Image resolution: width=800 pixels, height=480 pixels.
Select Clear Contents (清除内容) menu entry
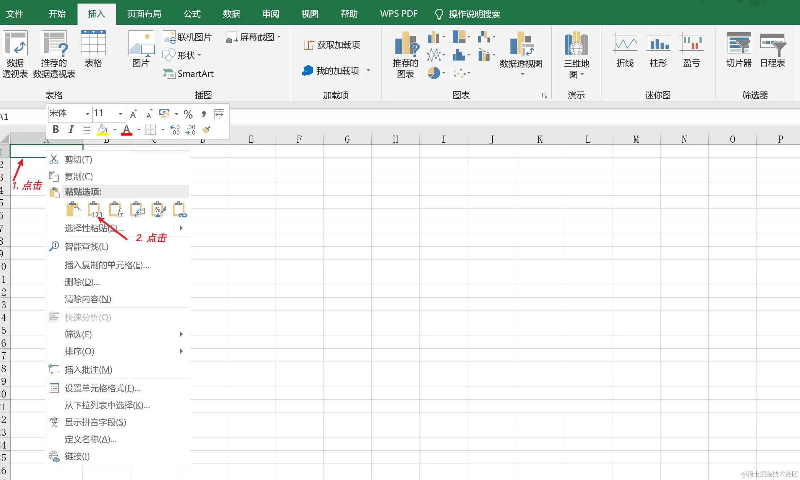(88, 299)
